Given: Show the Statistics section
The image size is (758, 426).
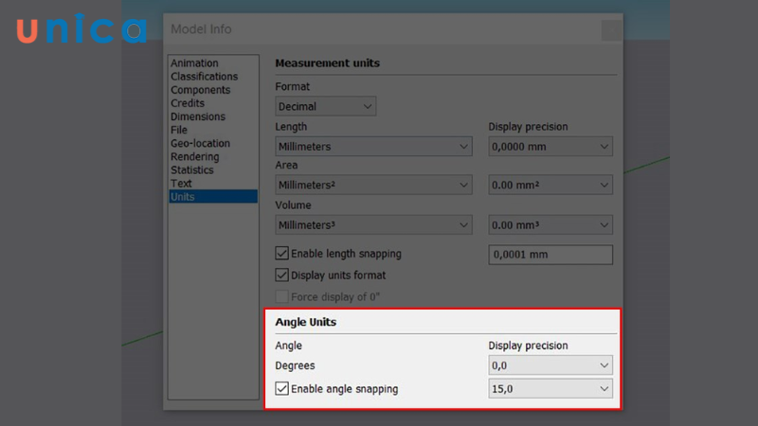Looking at the screenshot, I should (x=192, y=169).
